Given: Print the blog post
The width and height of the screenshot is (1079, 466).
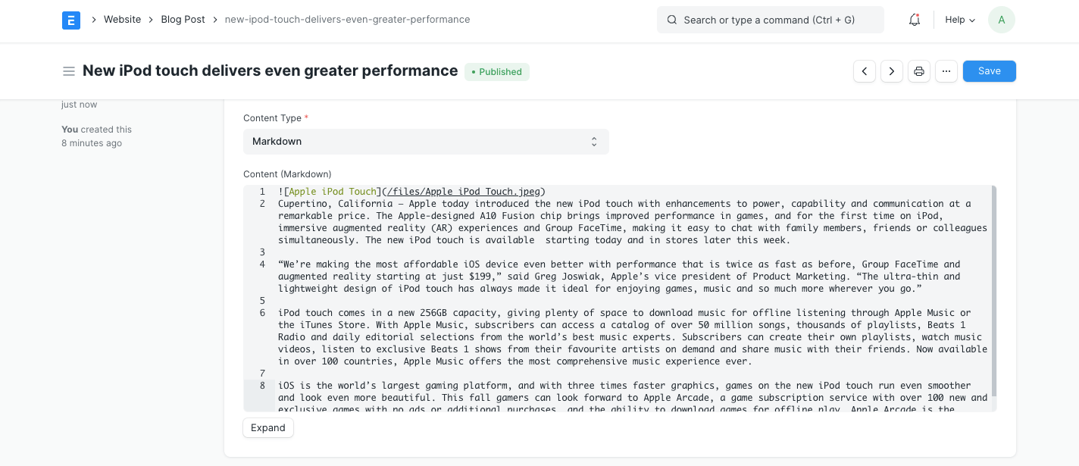Looking at the screenshot, I should pos(918,70).
